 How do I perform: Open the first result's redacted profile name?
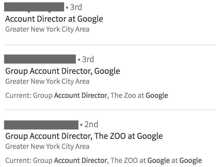point(34,7)
